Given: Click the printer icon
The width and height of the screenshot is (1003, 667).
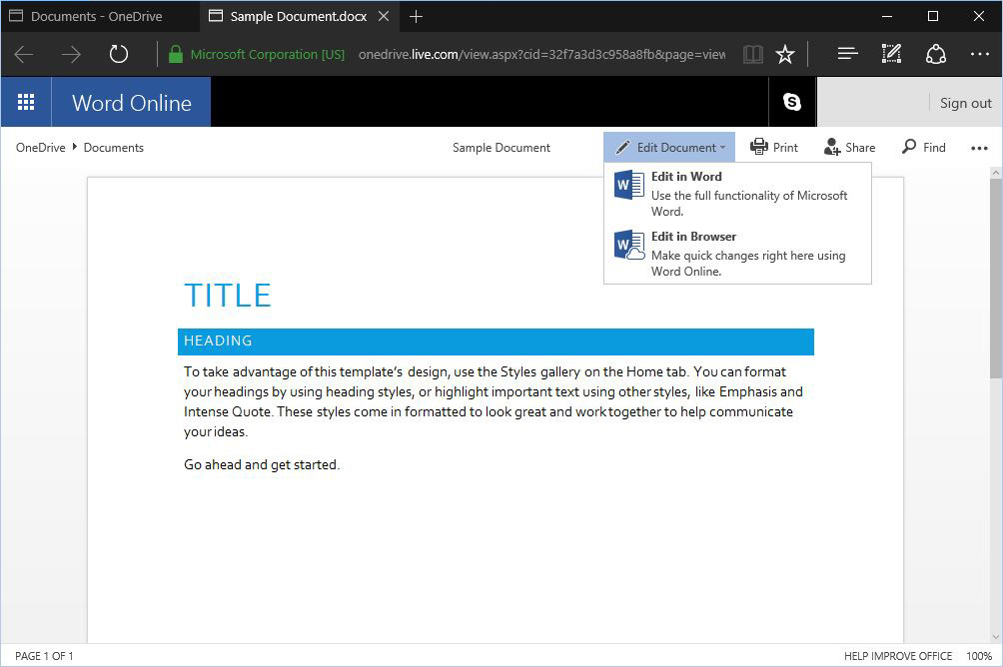Looking at the screenshot, I should pyautogui.click(x=758, y=147).
